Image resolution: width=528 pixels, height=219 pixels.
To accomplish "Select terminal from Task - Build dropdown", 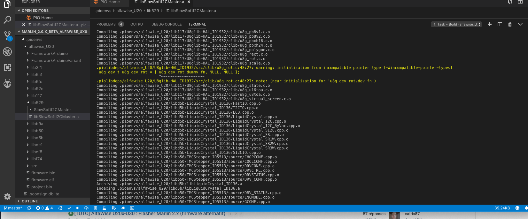I will click(x=456, y=24).
